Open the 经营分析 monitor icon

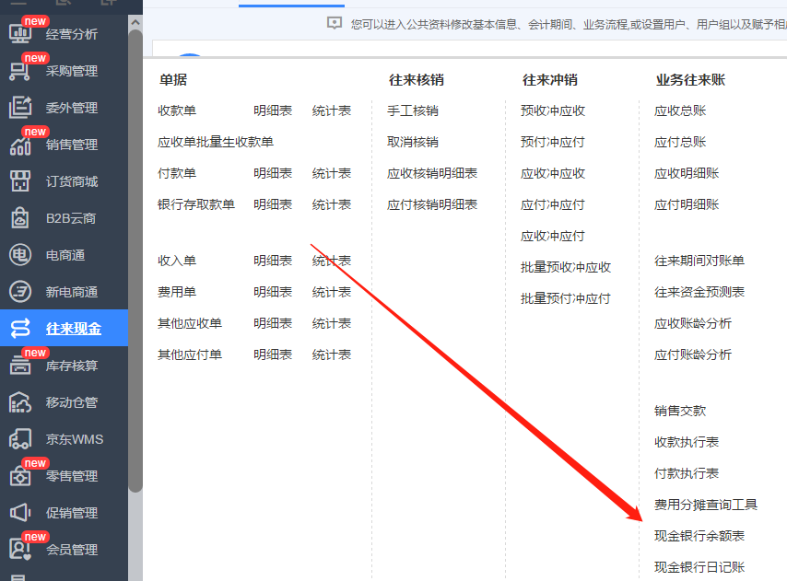click(20, 33)
